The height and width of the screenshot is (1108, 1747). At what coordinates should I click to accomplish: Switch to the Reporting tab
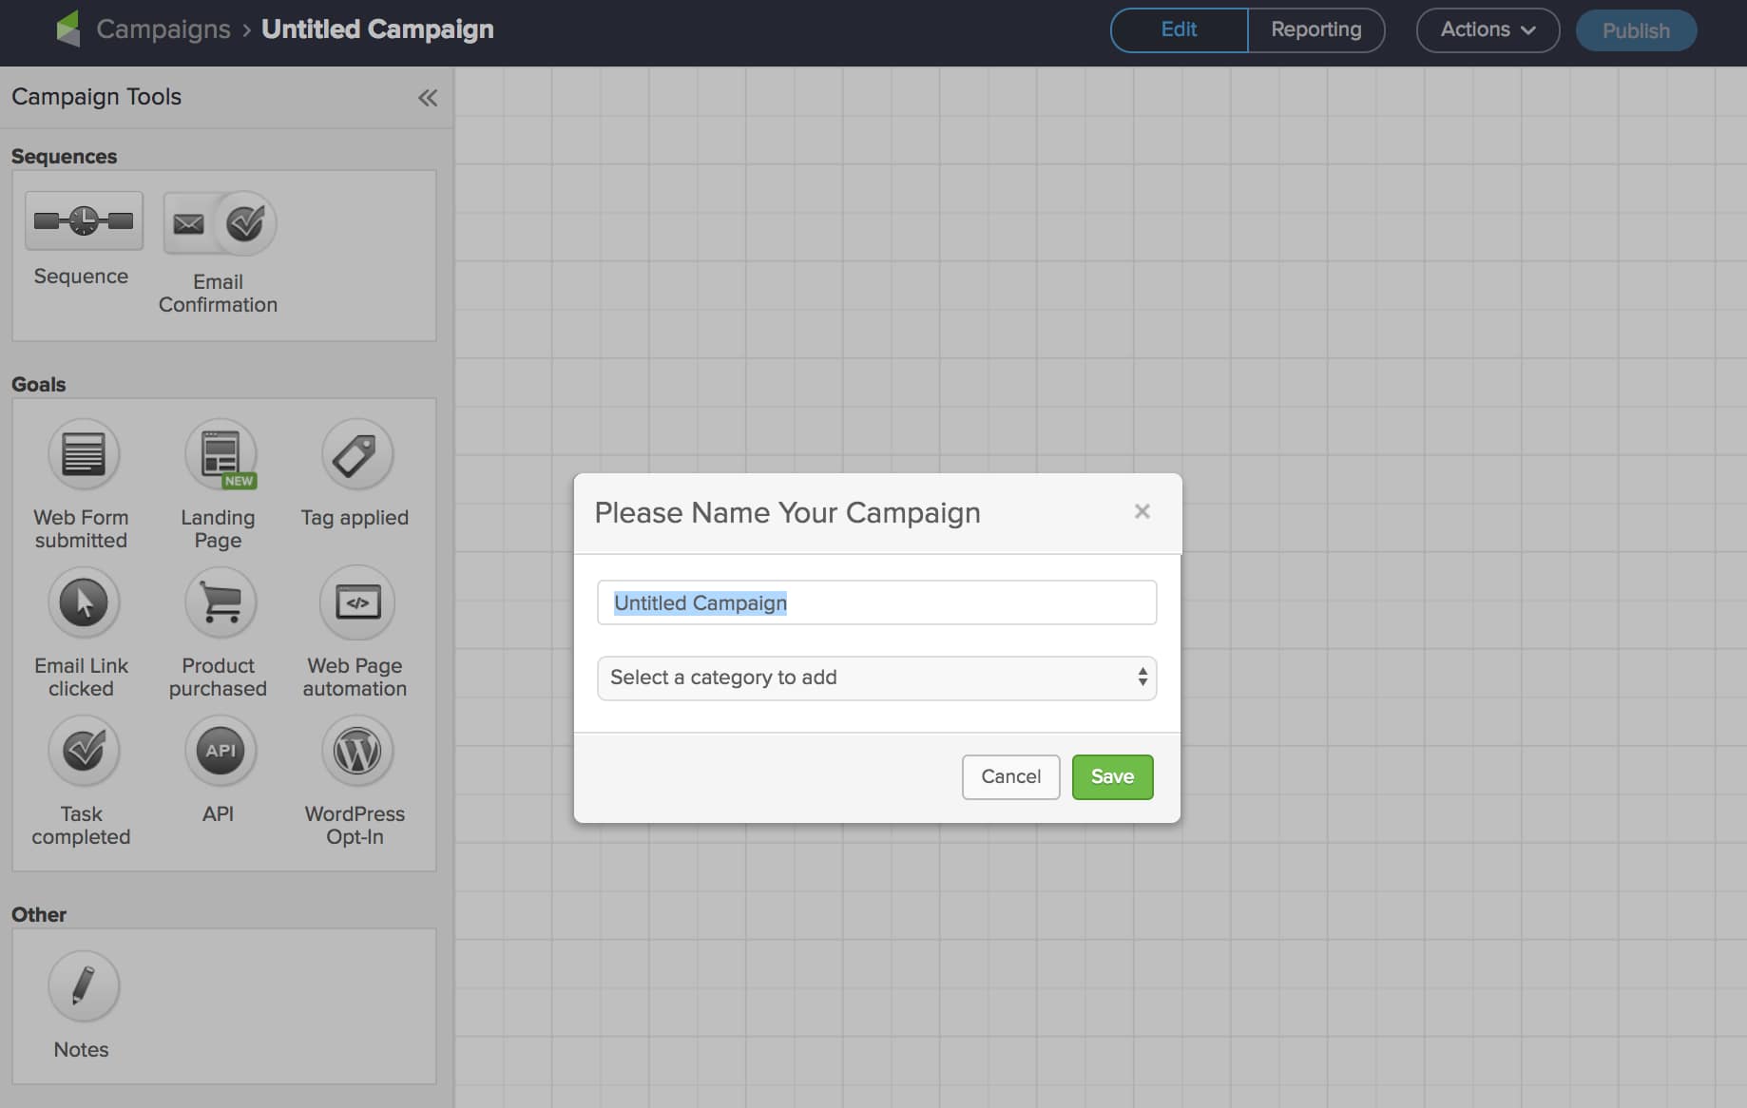(1316, 29)
